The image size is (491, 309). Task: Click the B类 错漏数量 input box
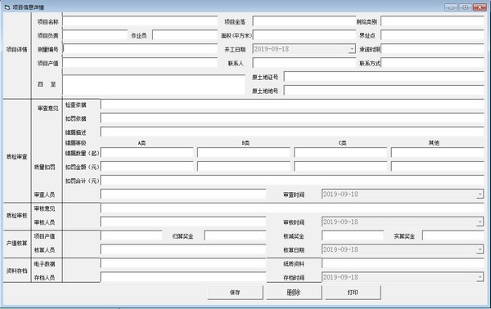[244, 153]
